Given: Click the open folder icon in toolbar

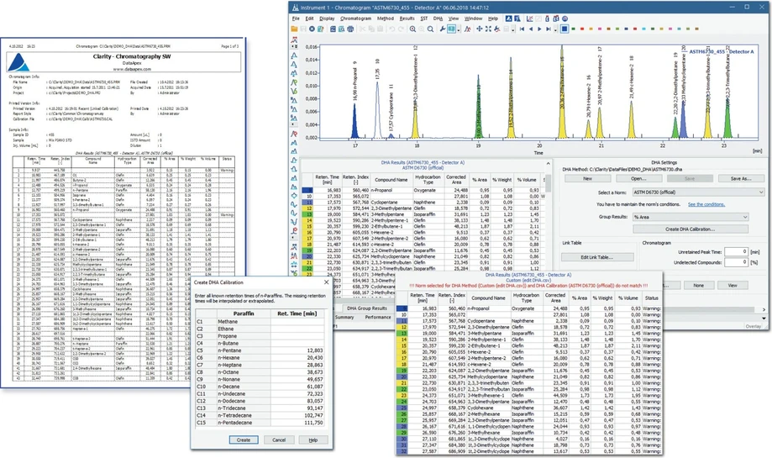Looking at the screenshot, I should [295, 29].
